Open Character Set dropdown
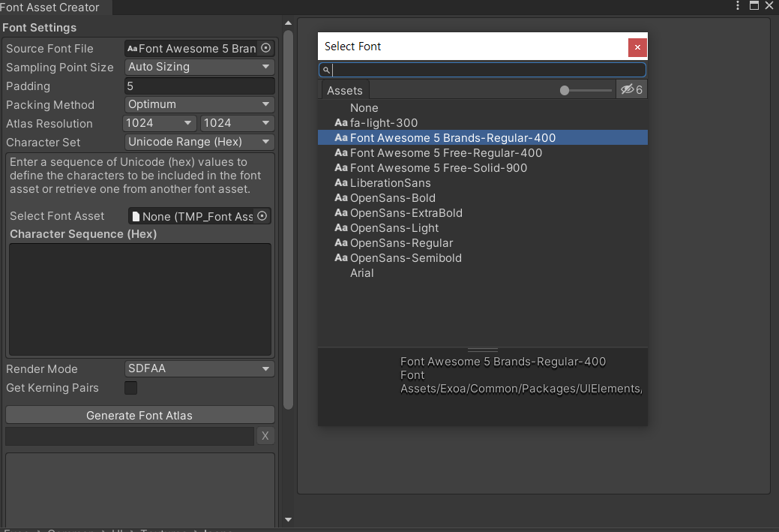 (x=199, y=142)
